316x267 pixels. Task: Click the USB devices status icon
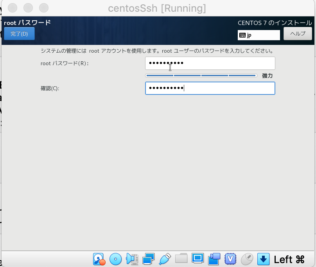click(165, 259)
